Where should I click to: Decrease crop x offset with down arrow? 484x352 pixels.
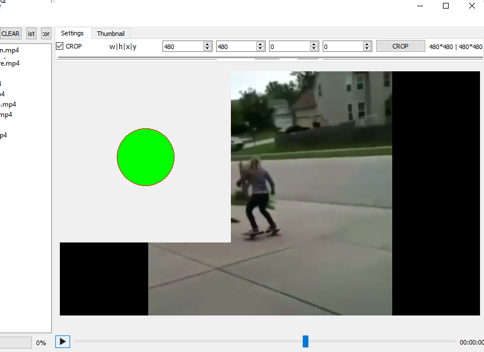pos(314,48)
